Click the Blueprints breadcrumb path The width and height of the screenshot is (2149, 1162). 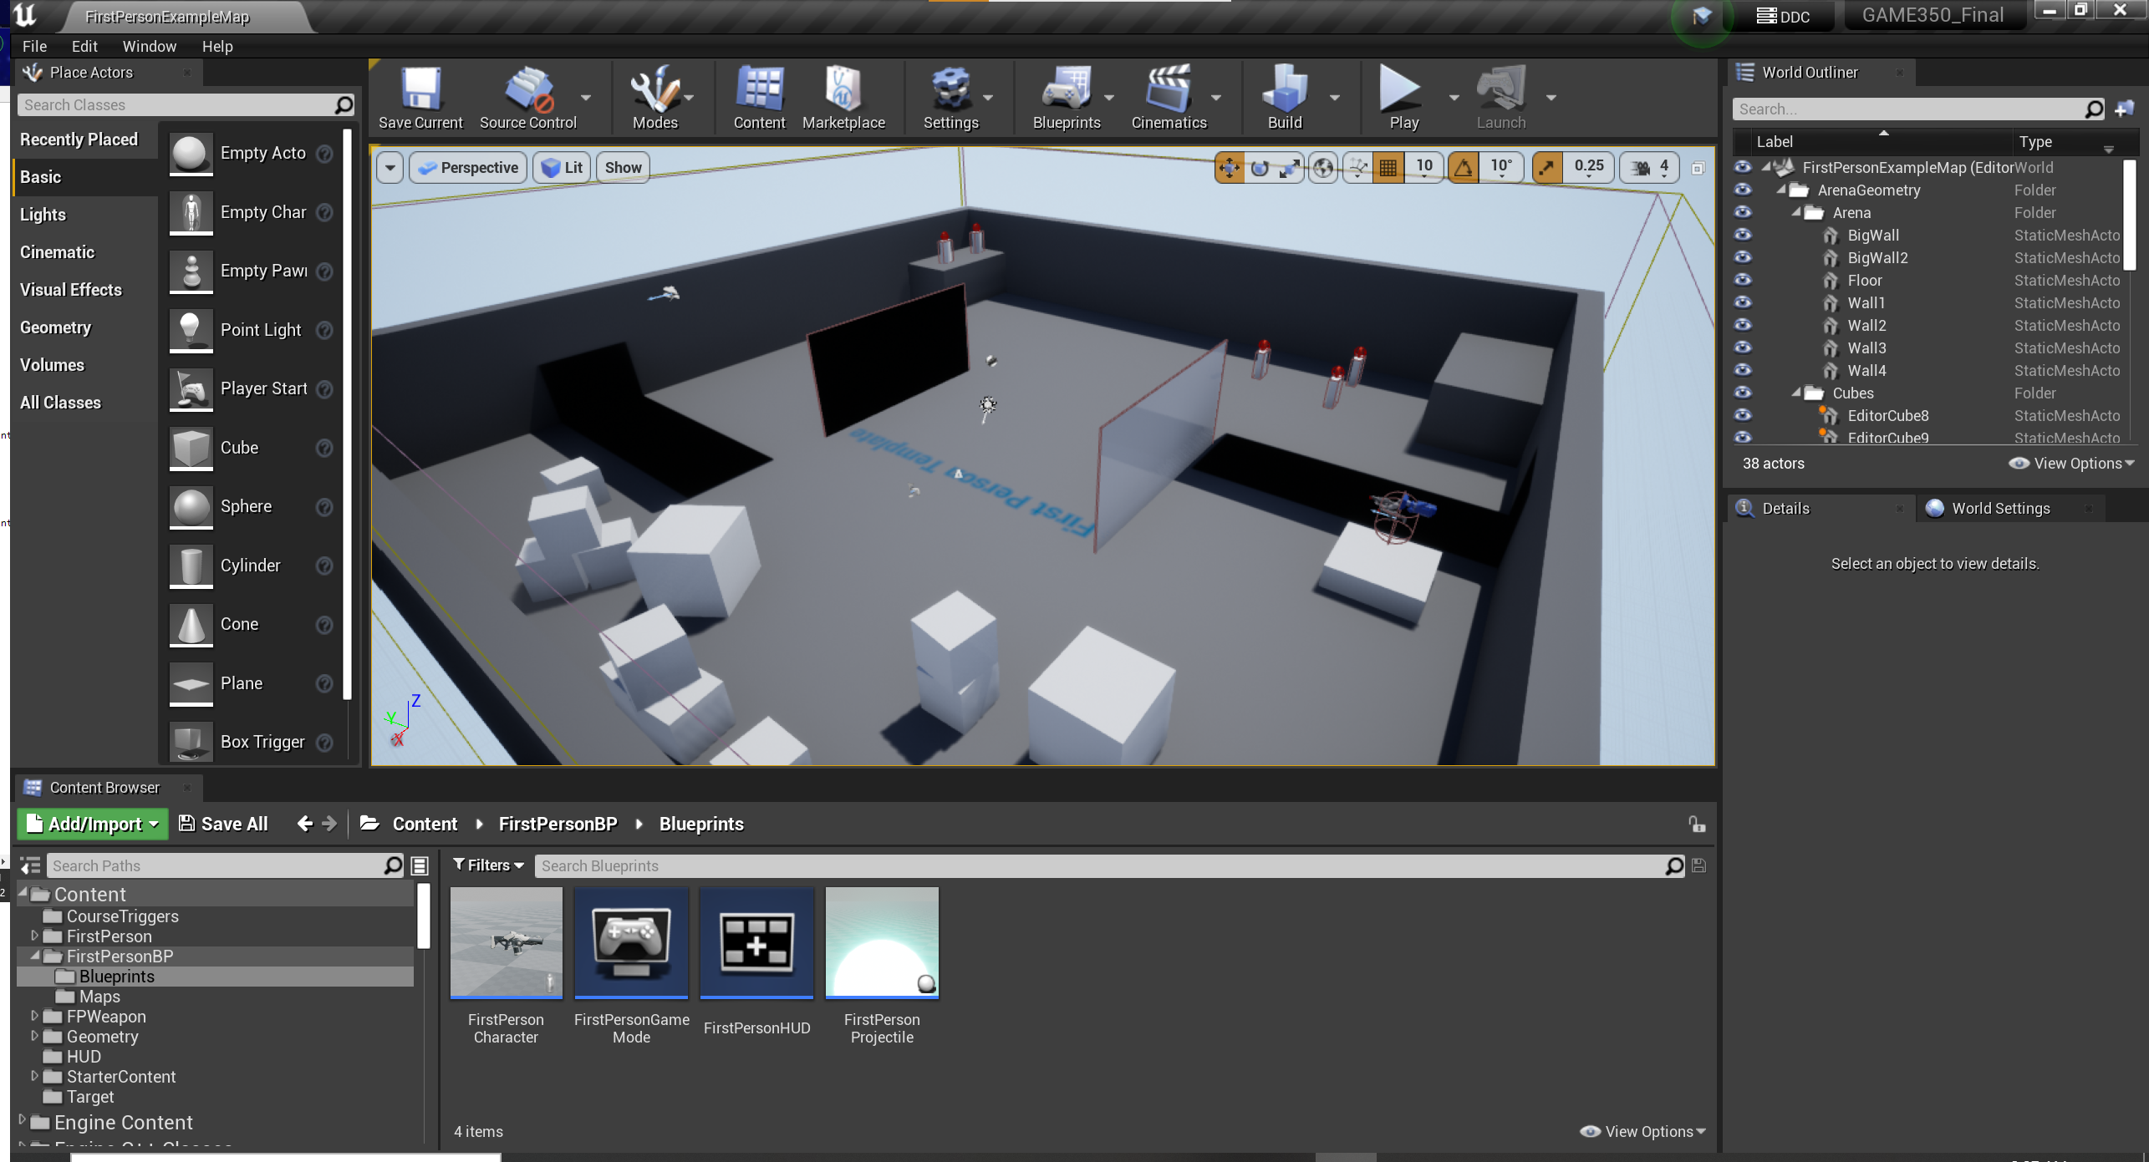[701, 825]
